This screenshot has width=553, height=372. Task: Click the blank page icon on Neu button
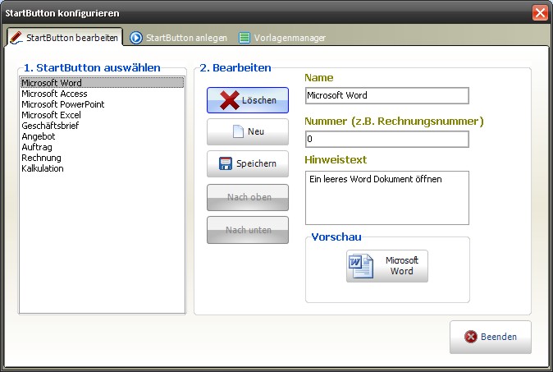238,131
